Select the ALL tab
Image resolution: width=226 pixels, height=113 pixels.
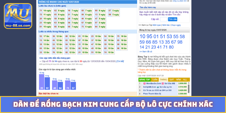(185, 80)
